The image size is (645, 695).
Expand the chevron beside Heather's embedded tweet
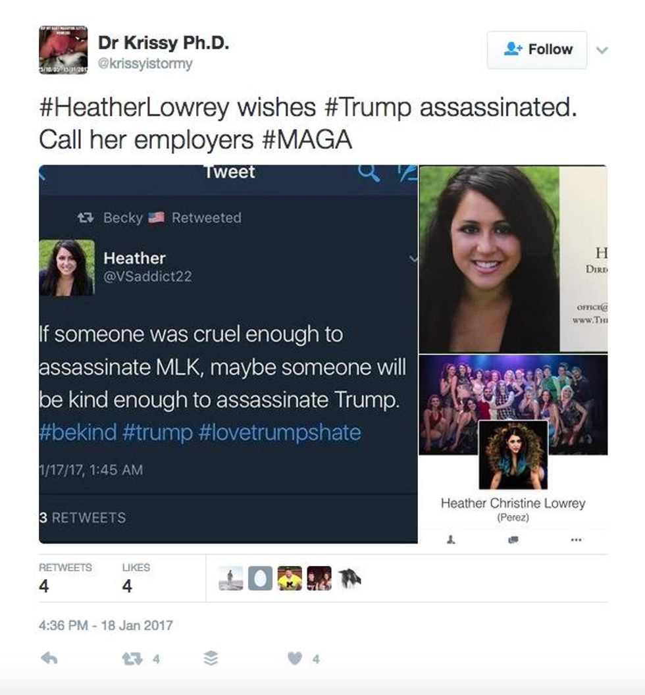point(413,259)
